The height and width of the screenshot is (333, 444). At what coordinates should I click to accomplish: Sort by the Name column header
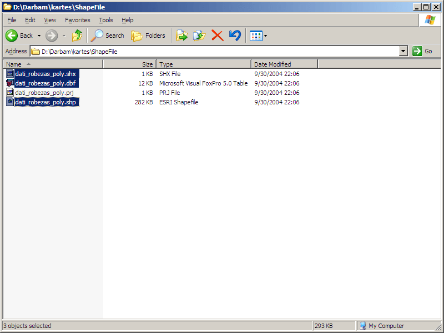(53, 64)
